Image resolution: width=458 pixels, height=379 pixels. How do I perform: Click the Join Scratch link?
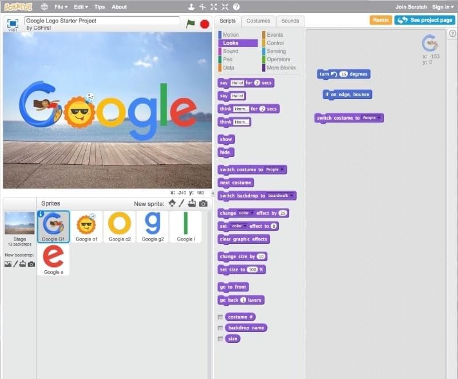411,7
